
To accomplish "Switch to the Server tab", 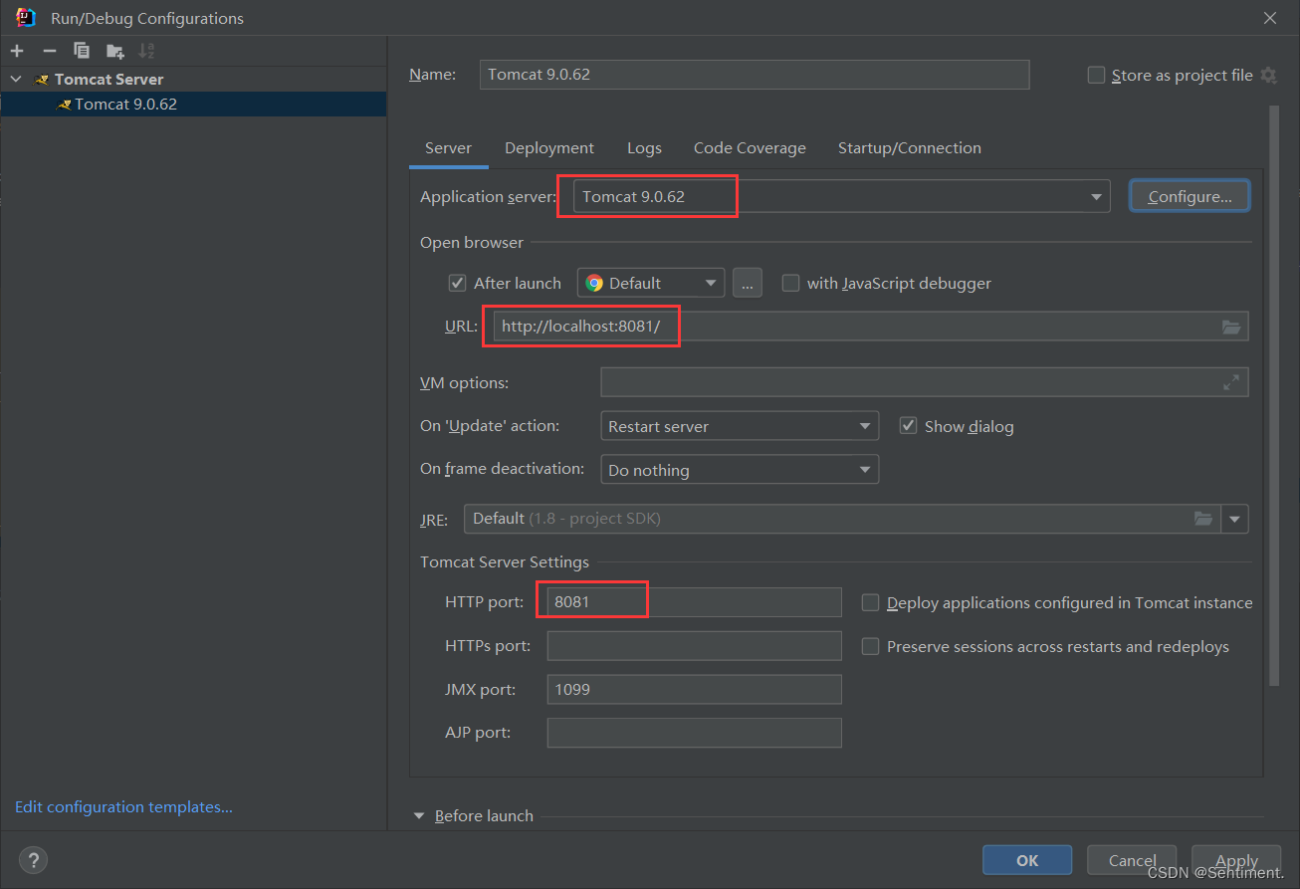I will [x=448, y=148].
